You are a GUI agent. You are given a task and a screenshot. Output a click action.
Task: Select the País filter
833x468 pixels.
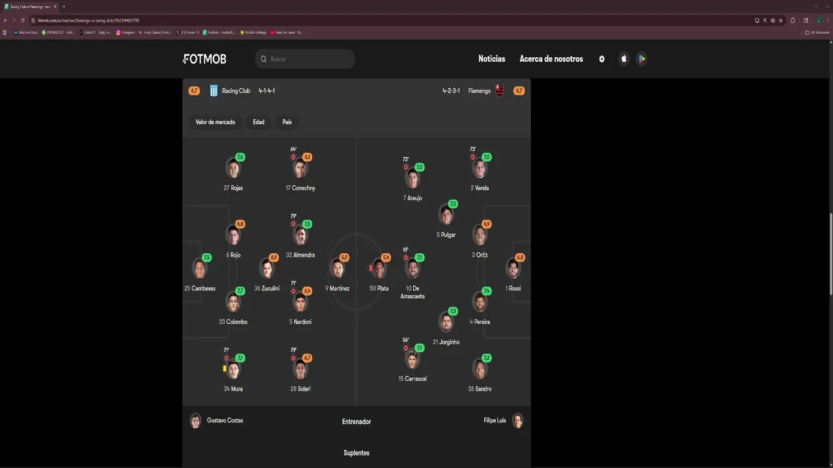pyautogui.click(x=287, y=122)
